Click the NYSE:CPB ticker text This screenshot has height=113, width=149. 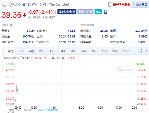tap(38, 4)
